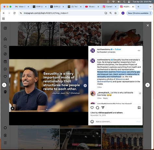154x150 pixels.
Task: Advance to next carousel image
Action: (85, 86)
